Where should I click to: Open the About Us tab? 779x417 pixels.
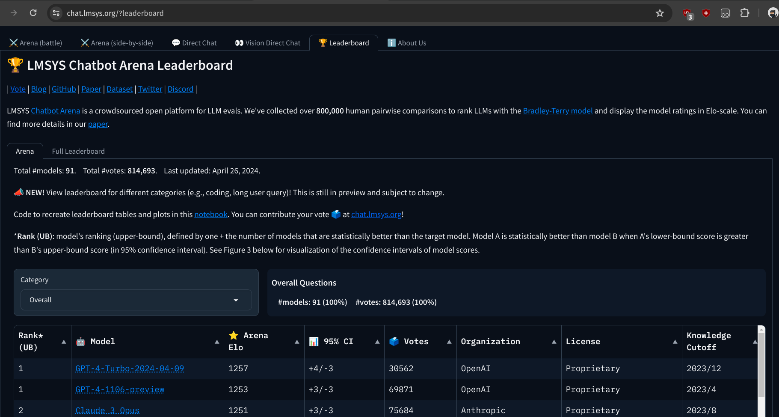point(407,43)
